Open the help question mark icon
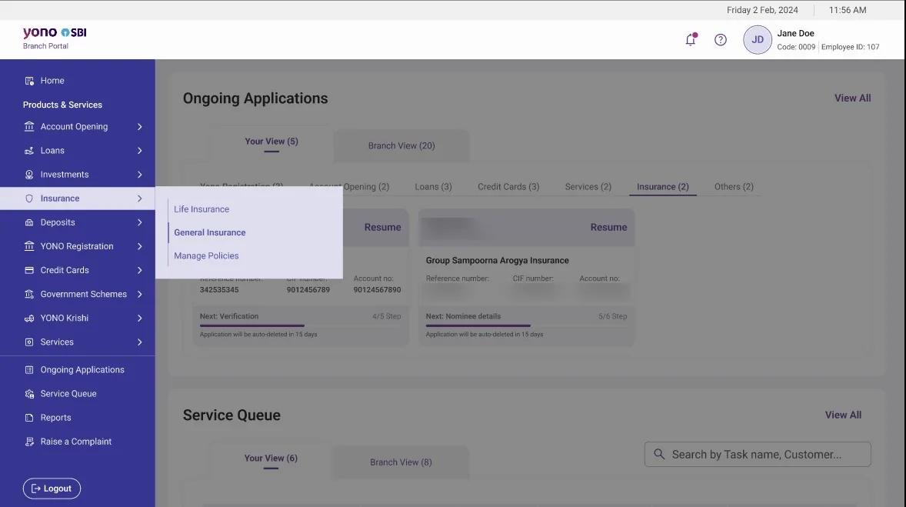The width and height of the screenshot is (906, 507). click(721, 40)
